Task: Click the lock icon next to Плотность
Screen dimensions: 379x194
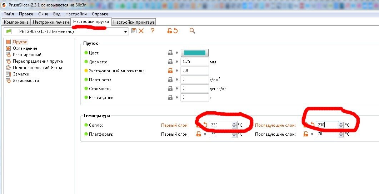Action: point(170,80)
